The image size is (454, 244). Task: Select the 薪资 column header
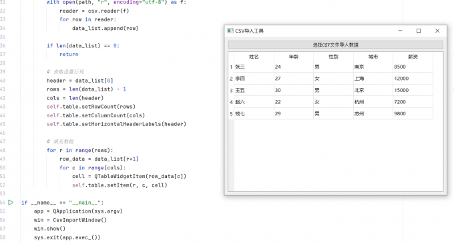pyautogui.click(x=413, y=57)
